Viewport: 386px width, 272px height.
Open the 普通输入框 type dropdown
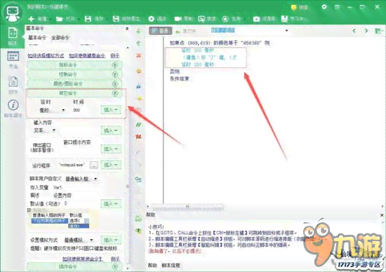[x=81, y=179]
